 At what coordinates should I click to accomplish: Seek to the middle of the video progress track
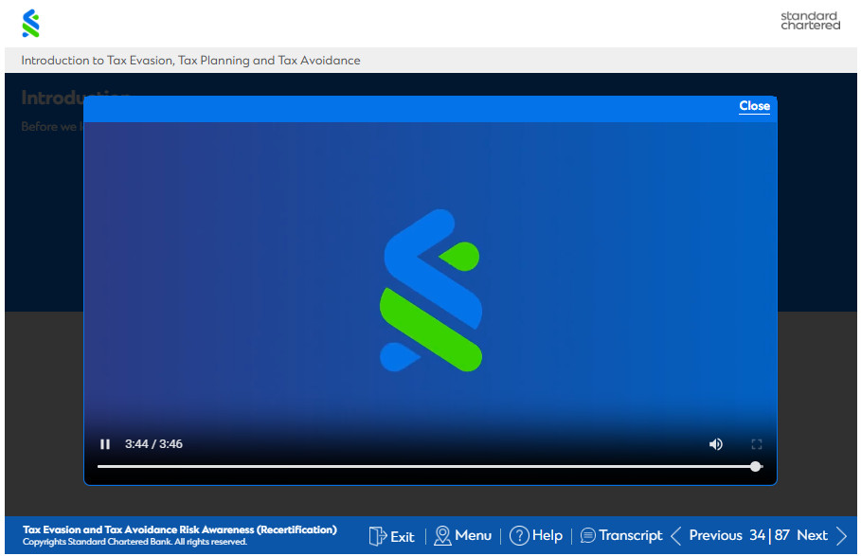coord(430,467)
